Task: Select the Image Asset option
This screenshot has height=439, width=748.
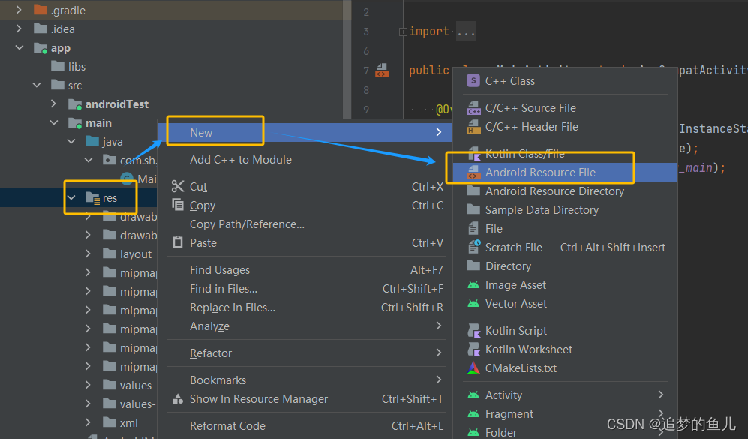Action: (x=515, y=284)
